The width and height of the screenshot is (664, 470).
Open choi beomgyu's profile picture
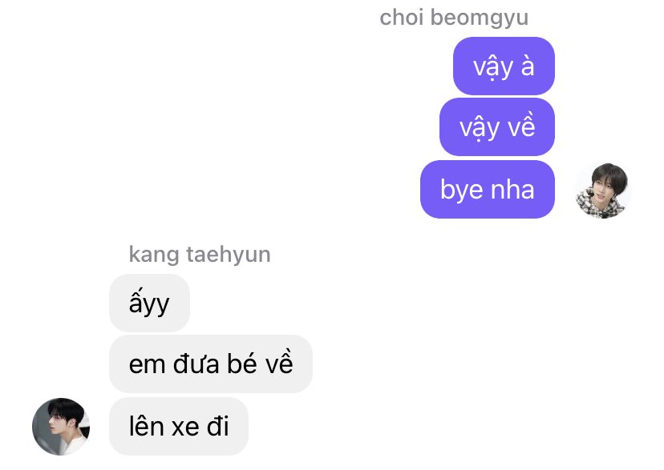pos(602,191)
